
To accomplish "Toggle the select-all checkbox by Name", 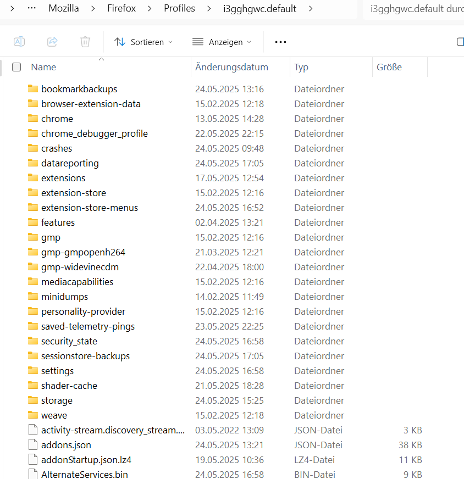I will click(x=16, y=67).
